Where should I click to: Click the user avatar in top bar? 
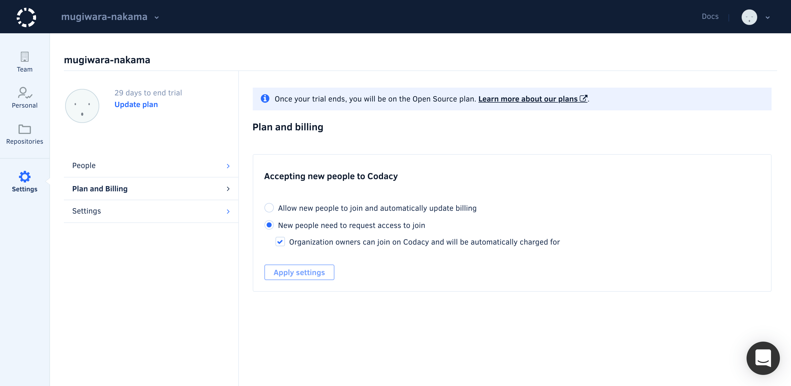[x=749, y=17]
